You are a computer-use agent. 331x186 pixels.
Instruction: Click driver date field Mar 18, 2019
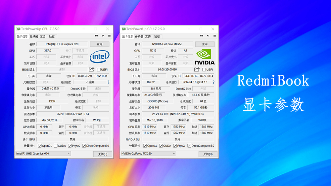pyautogui.click(x=155, y=120)
